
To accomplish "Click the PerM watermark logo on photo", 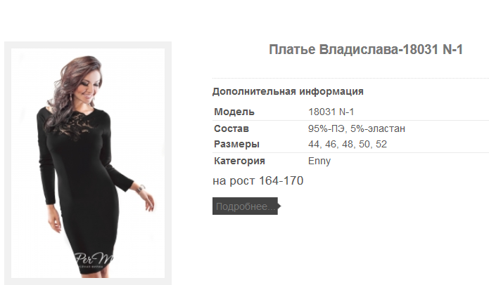I will tap(94, 260).
